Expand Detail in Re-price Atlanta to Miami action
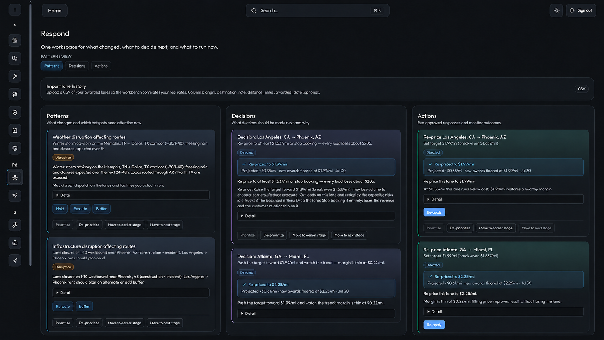This screenshot has width=604, height=340. (503, 311)
